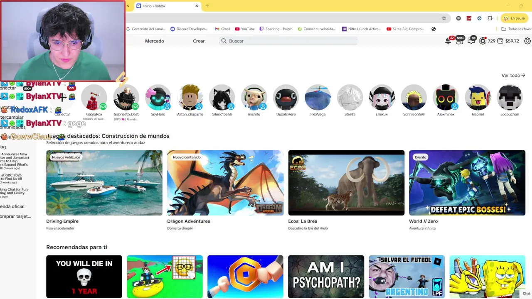Open Chrome extensions puzzle icon
This screenshot has width=532, height=299.
point(490,18)
